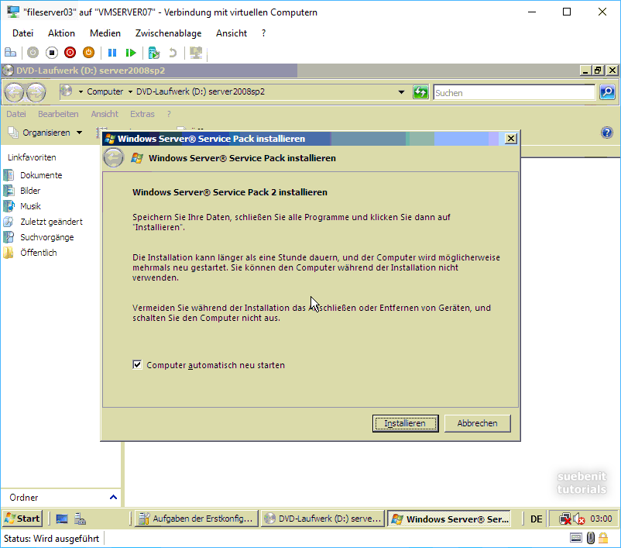621x548 pixels.
Task: Save VM state with the orange icon
Action: click(x=88, y=53)
